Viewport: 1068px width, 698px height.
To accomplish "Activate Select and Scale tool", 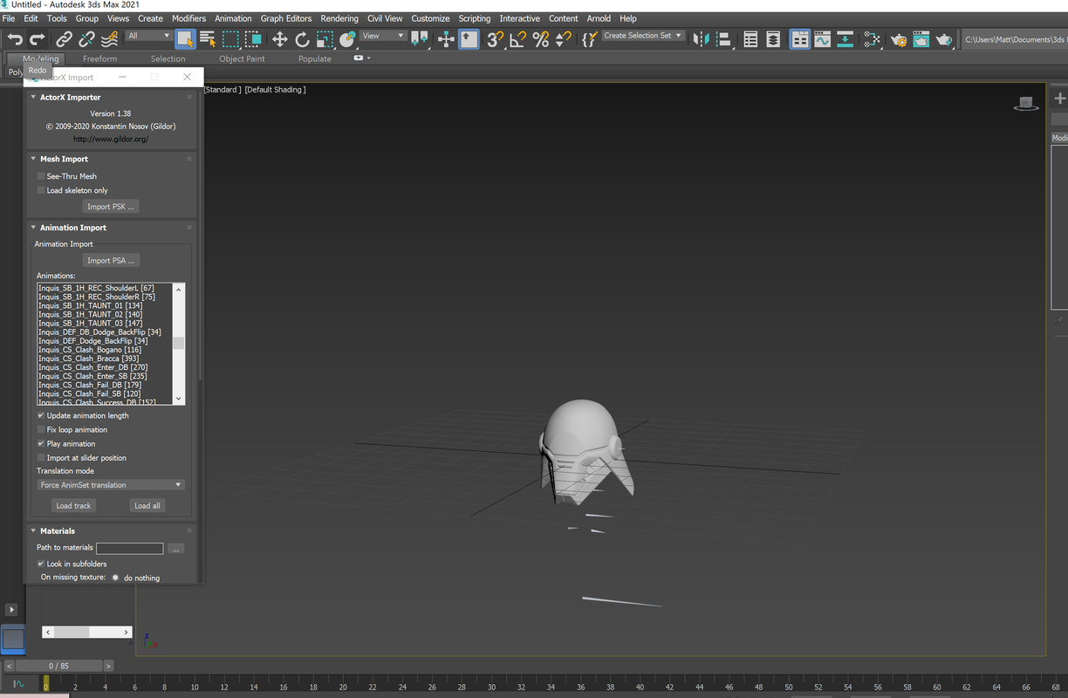I will coord(325,39).
